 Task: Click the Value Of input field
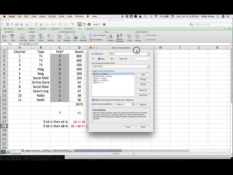[x=141, y=59]
